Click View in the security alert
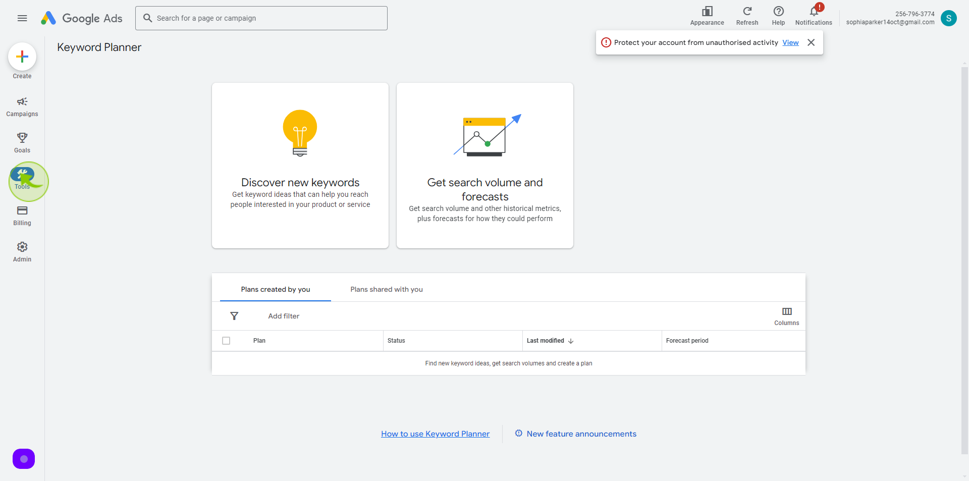Screen dimensions: 969x481 point(790,42)
